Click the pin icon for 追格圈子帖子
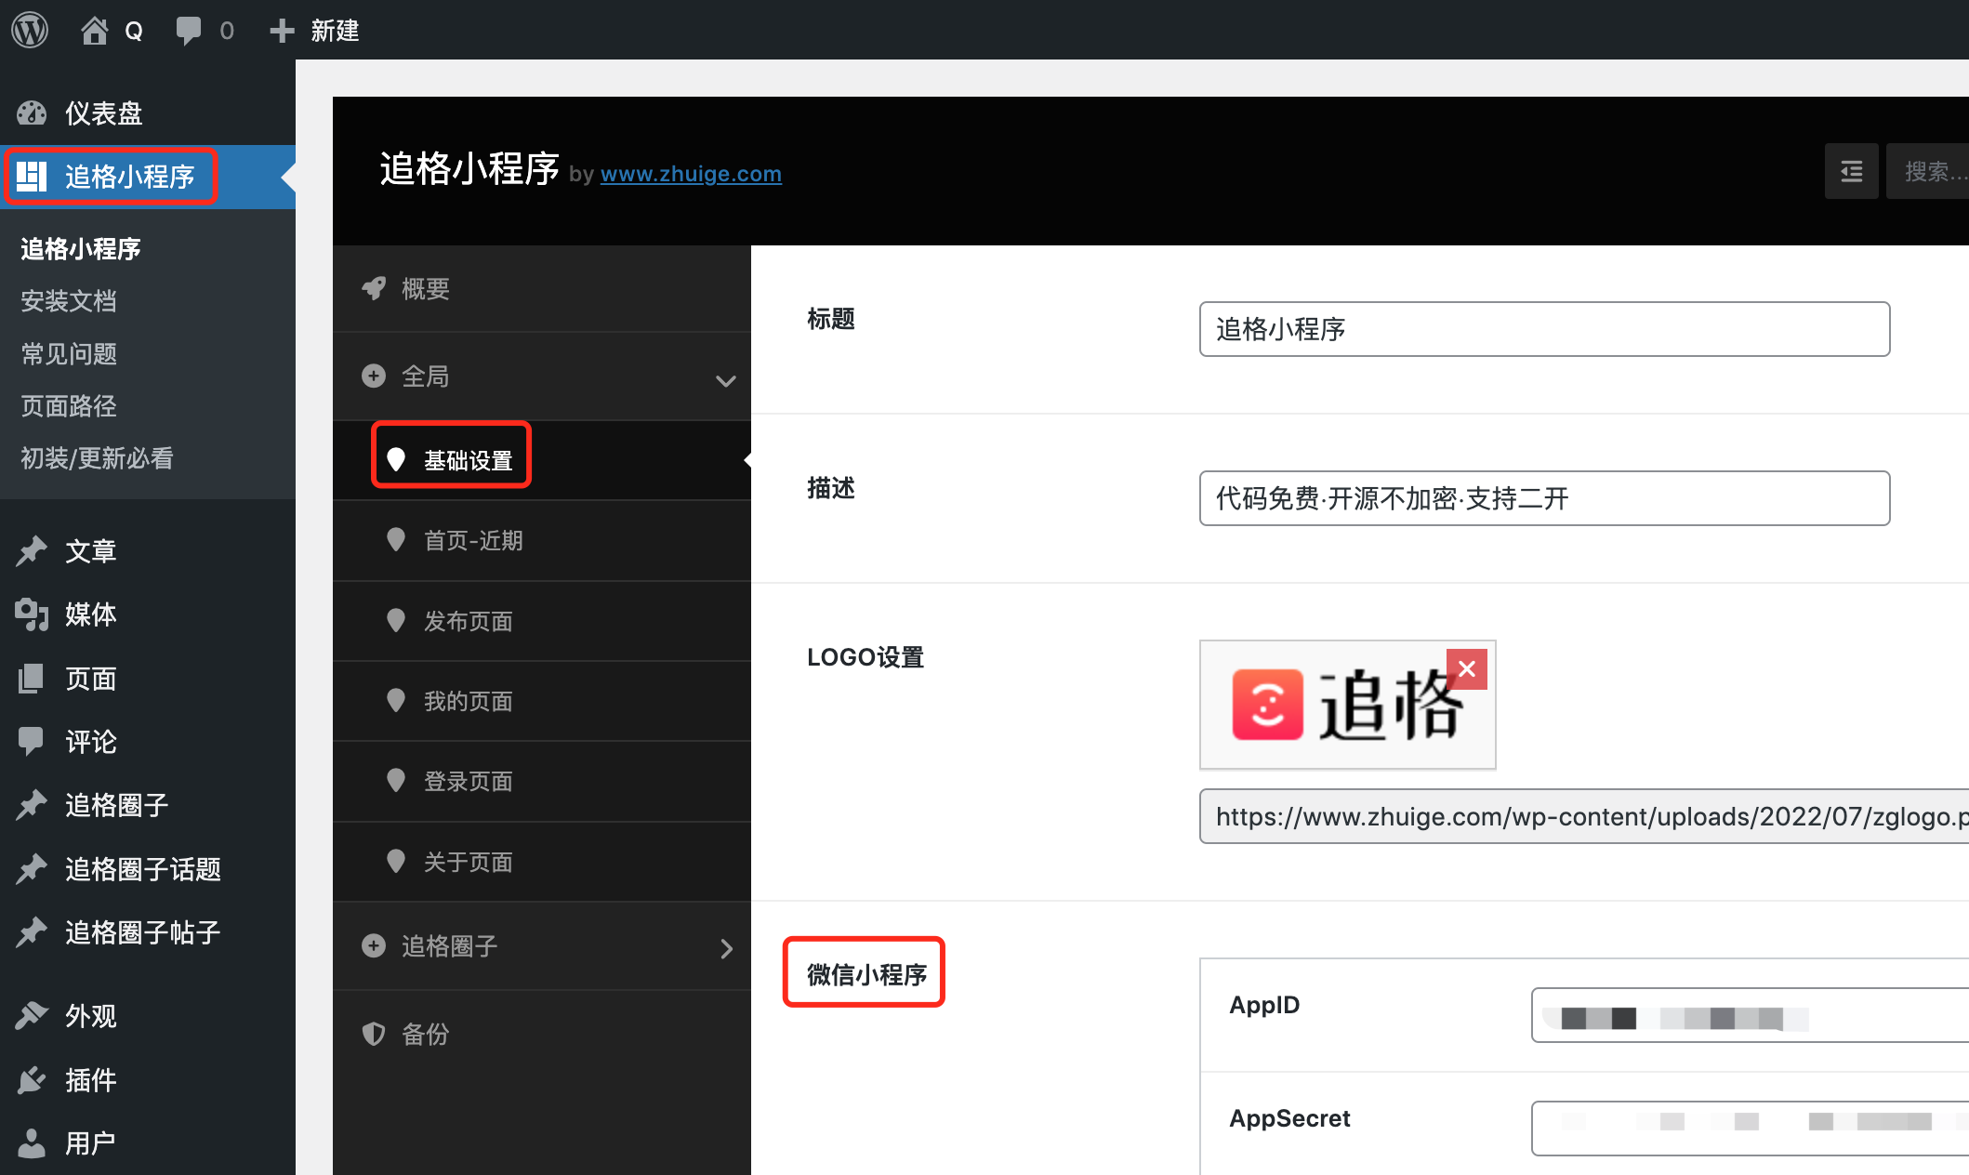 (32, 932)
